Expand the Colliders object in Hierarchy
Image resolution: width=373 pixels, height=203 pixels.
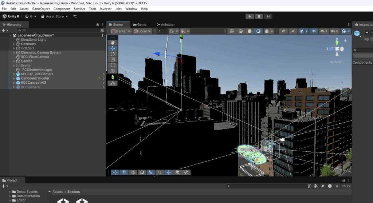point(14,48)
